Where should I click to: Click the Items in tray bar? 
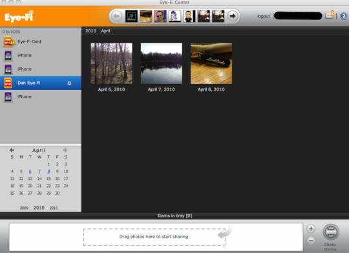pos(174,215)
